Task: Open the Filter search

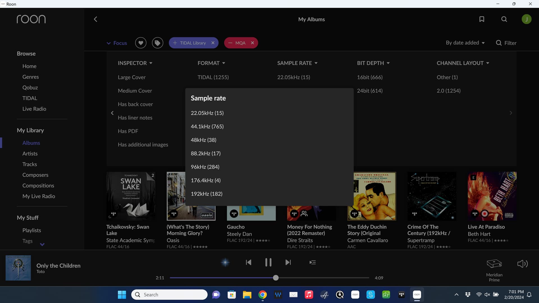Action: 506,43
